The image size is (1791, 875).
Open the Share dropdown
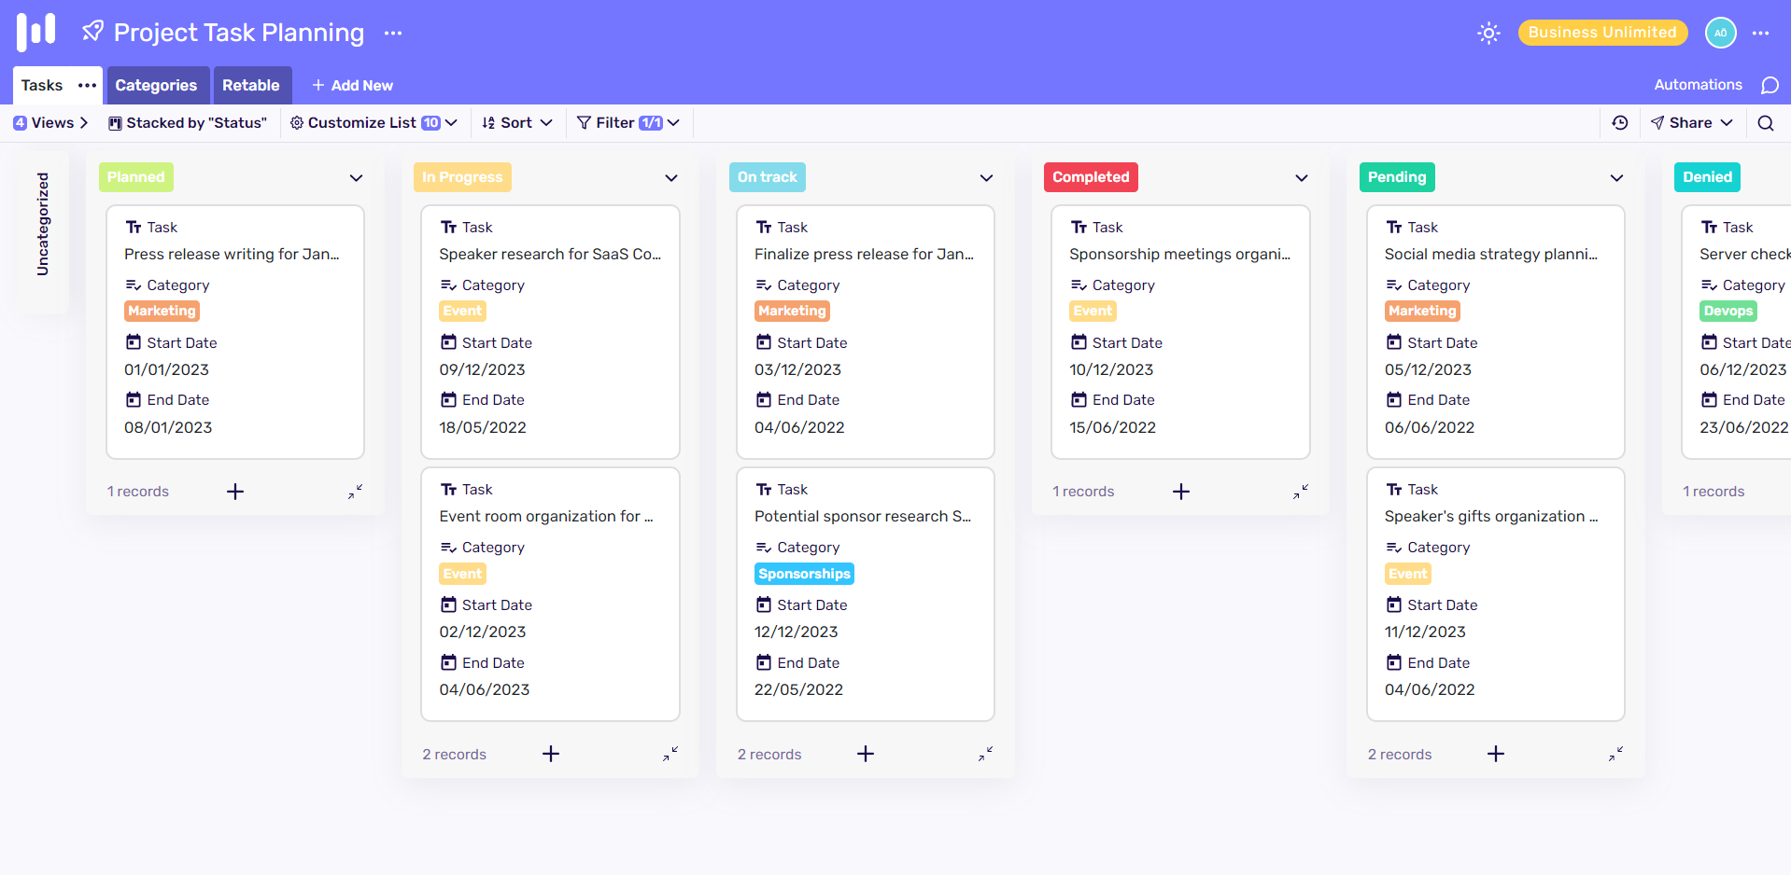click(x=1691, y=123)
